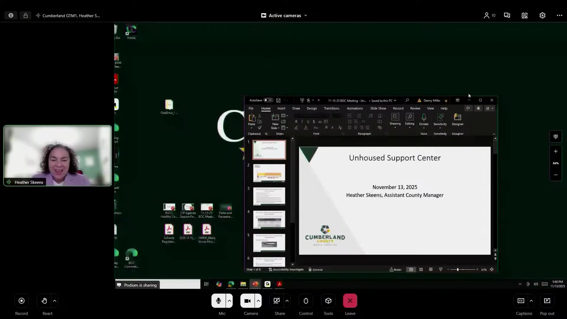Expand the Mic options arrow
Screen dimensions: 567x319
tap(229, 301)
